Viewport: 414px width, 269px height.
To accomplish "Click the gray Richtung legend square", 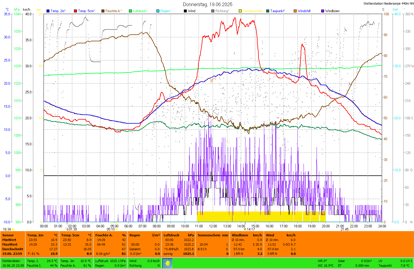I will tap(213, 11).
